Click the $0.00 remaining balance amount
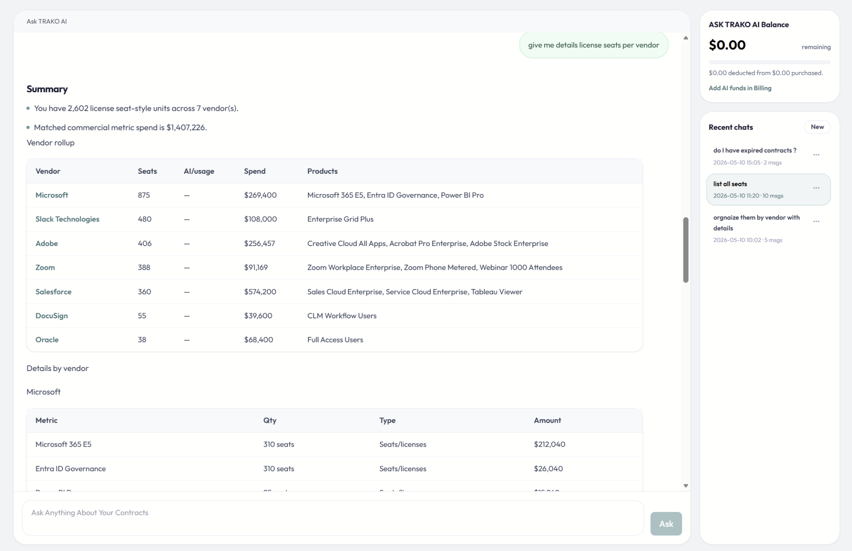 727,45
